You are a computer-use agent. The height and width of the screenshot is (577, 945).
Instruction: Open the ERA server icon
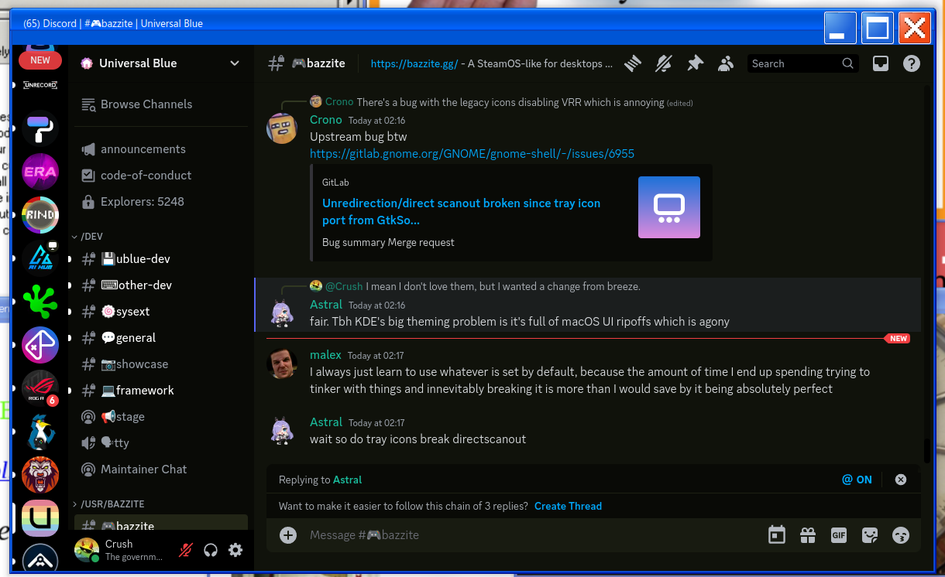(x=40, y=172)
